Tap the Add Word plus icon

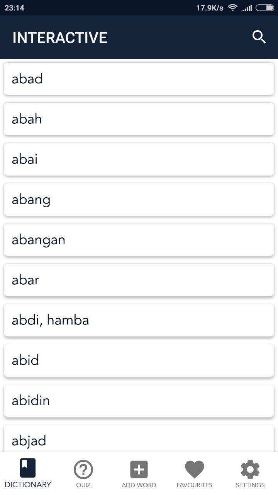[139, 469]
